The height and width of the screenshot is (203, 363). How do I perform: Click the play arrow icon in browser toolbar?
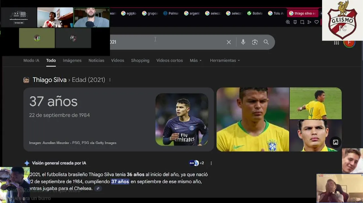(x=309, y=22)
